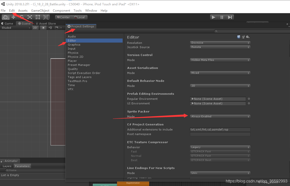Toggle 2D scene view mode
This screenshot has width=290, height=186.
pos(35,28)
